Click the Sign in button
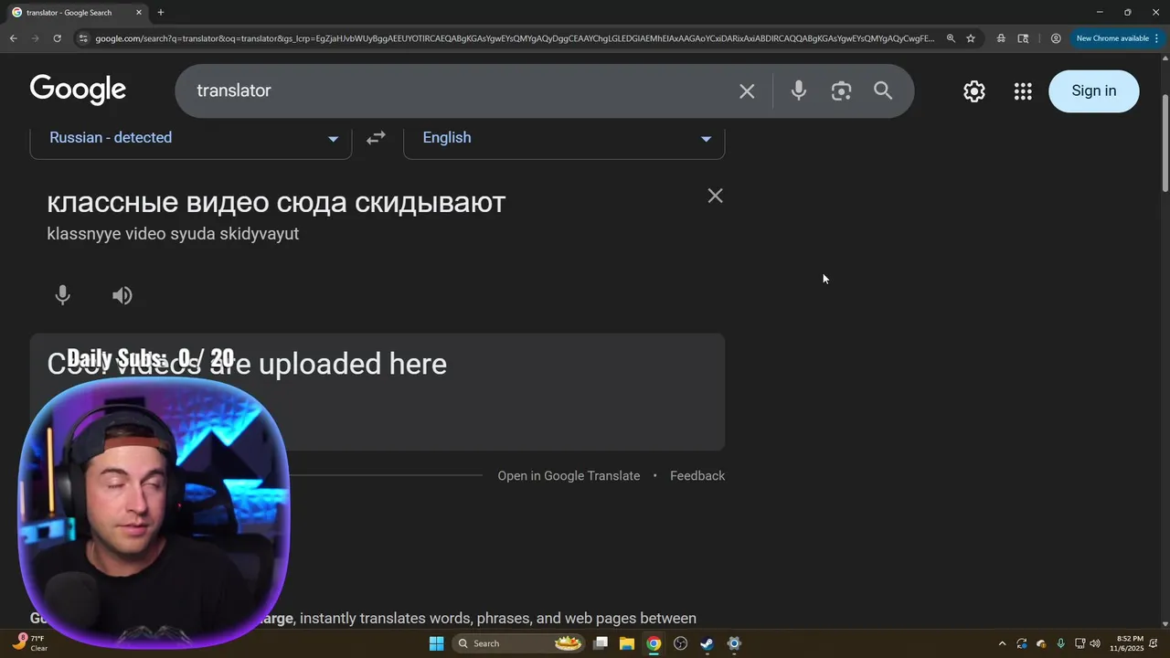This screenshot has height=658, width=1170. (1093, 90)
